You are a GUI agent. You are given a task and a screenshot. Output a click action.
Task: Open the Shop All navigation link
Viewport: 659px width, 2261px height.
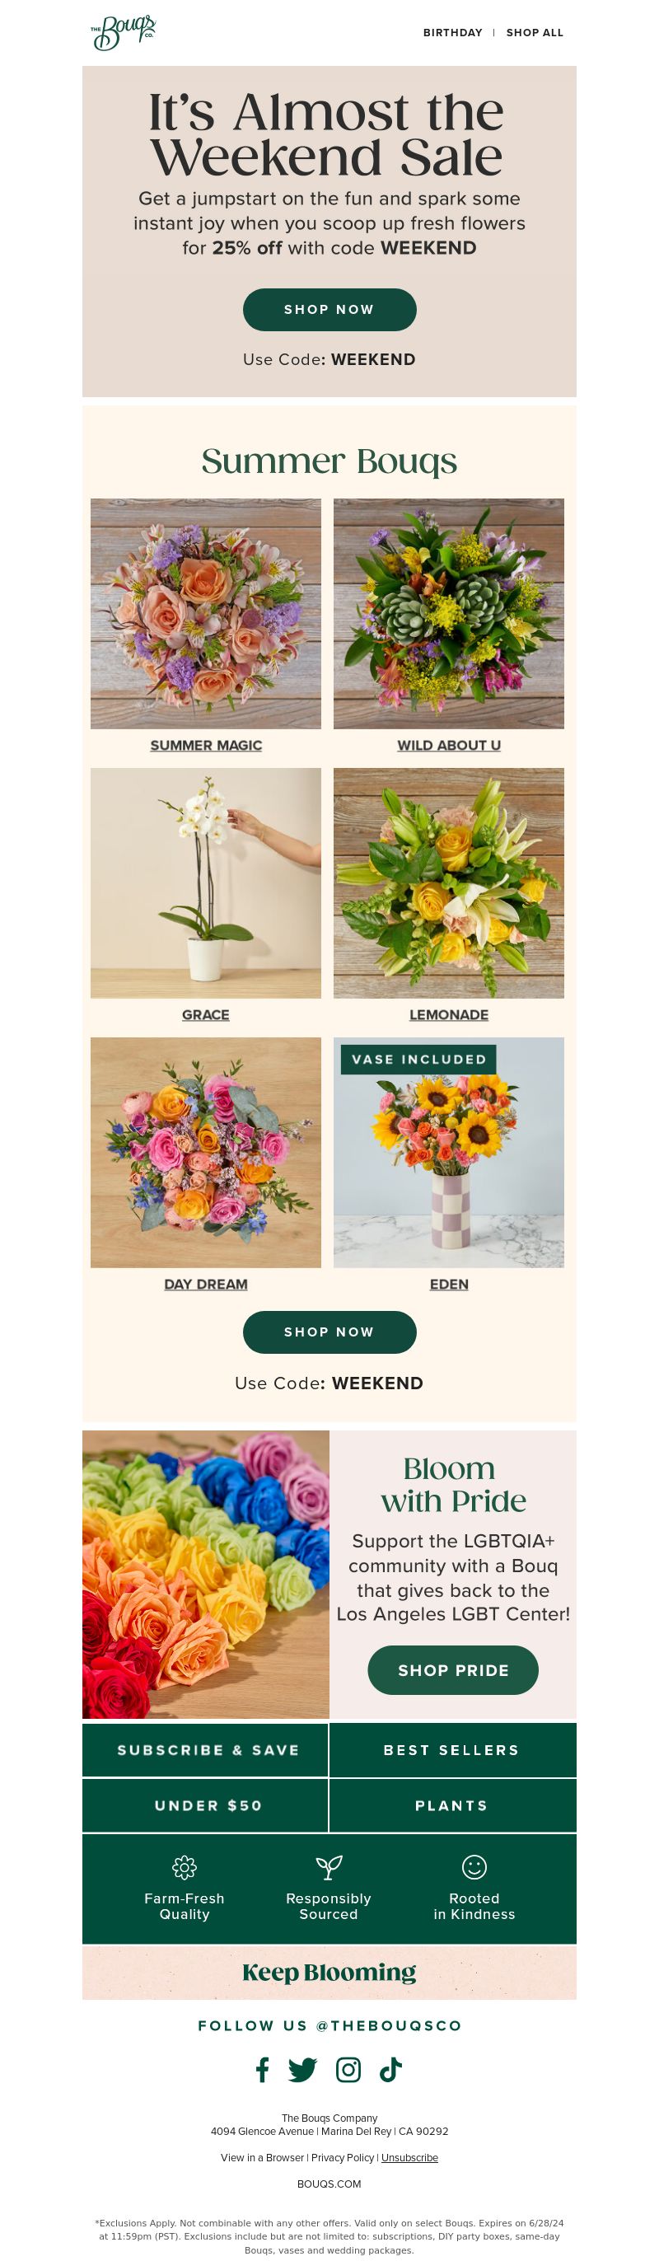(535, 32)
